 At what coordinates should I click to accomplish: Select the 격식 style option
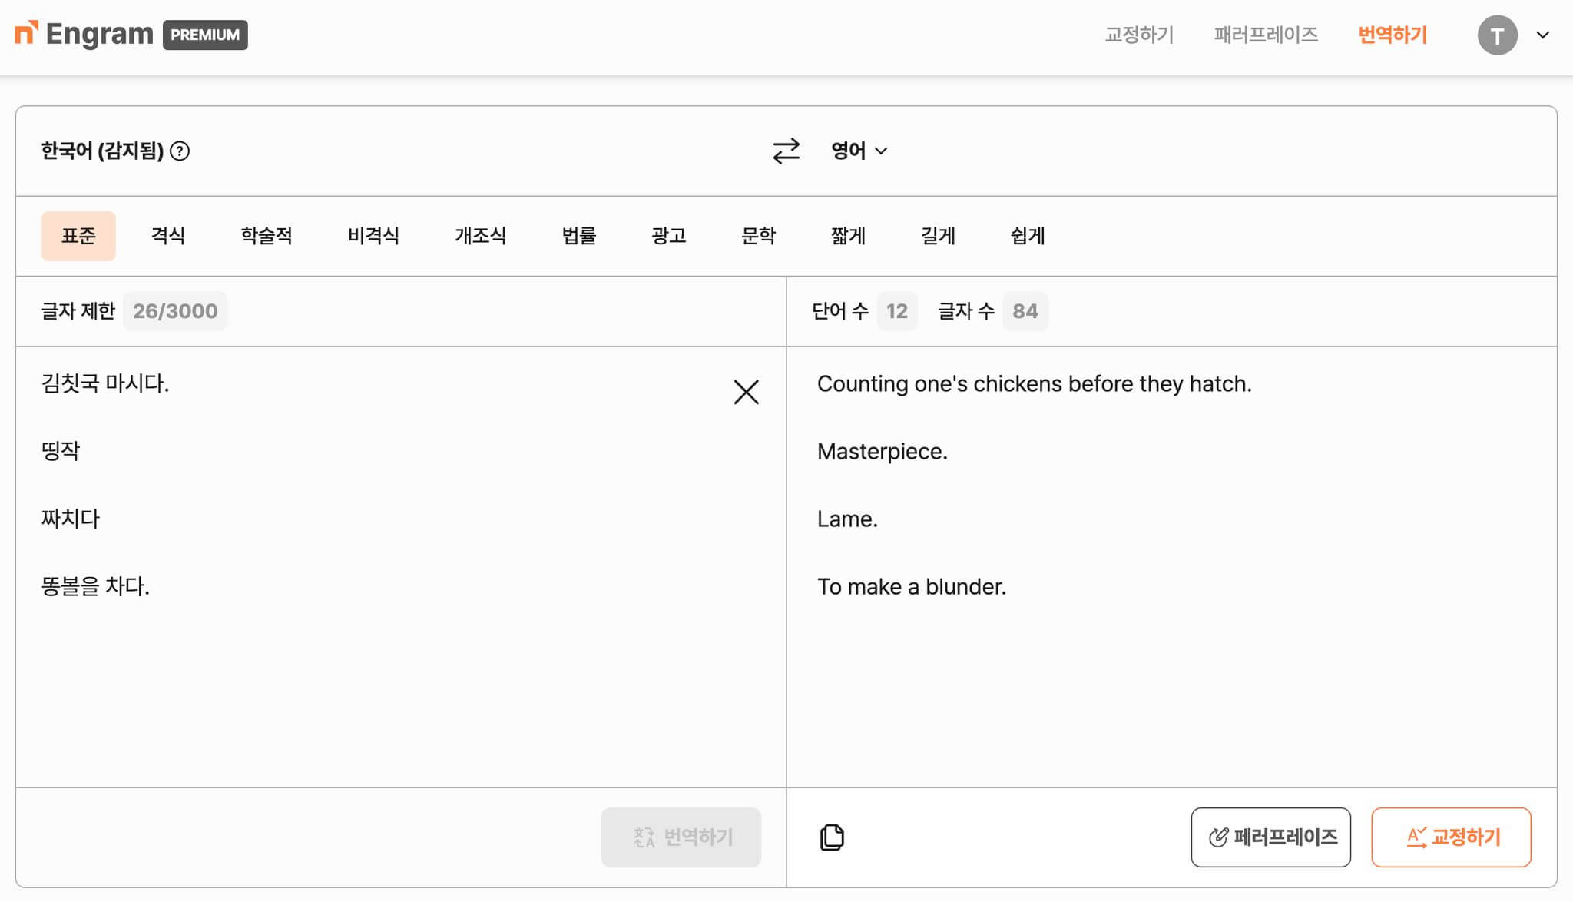[x=168, y=236]
